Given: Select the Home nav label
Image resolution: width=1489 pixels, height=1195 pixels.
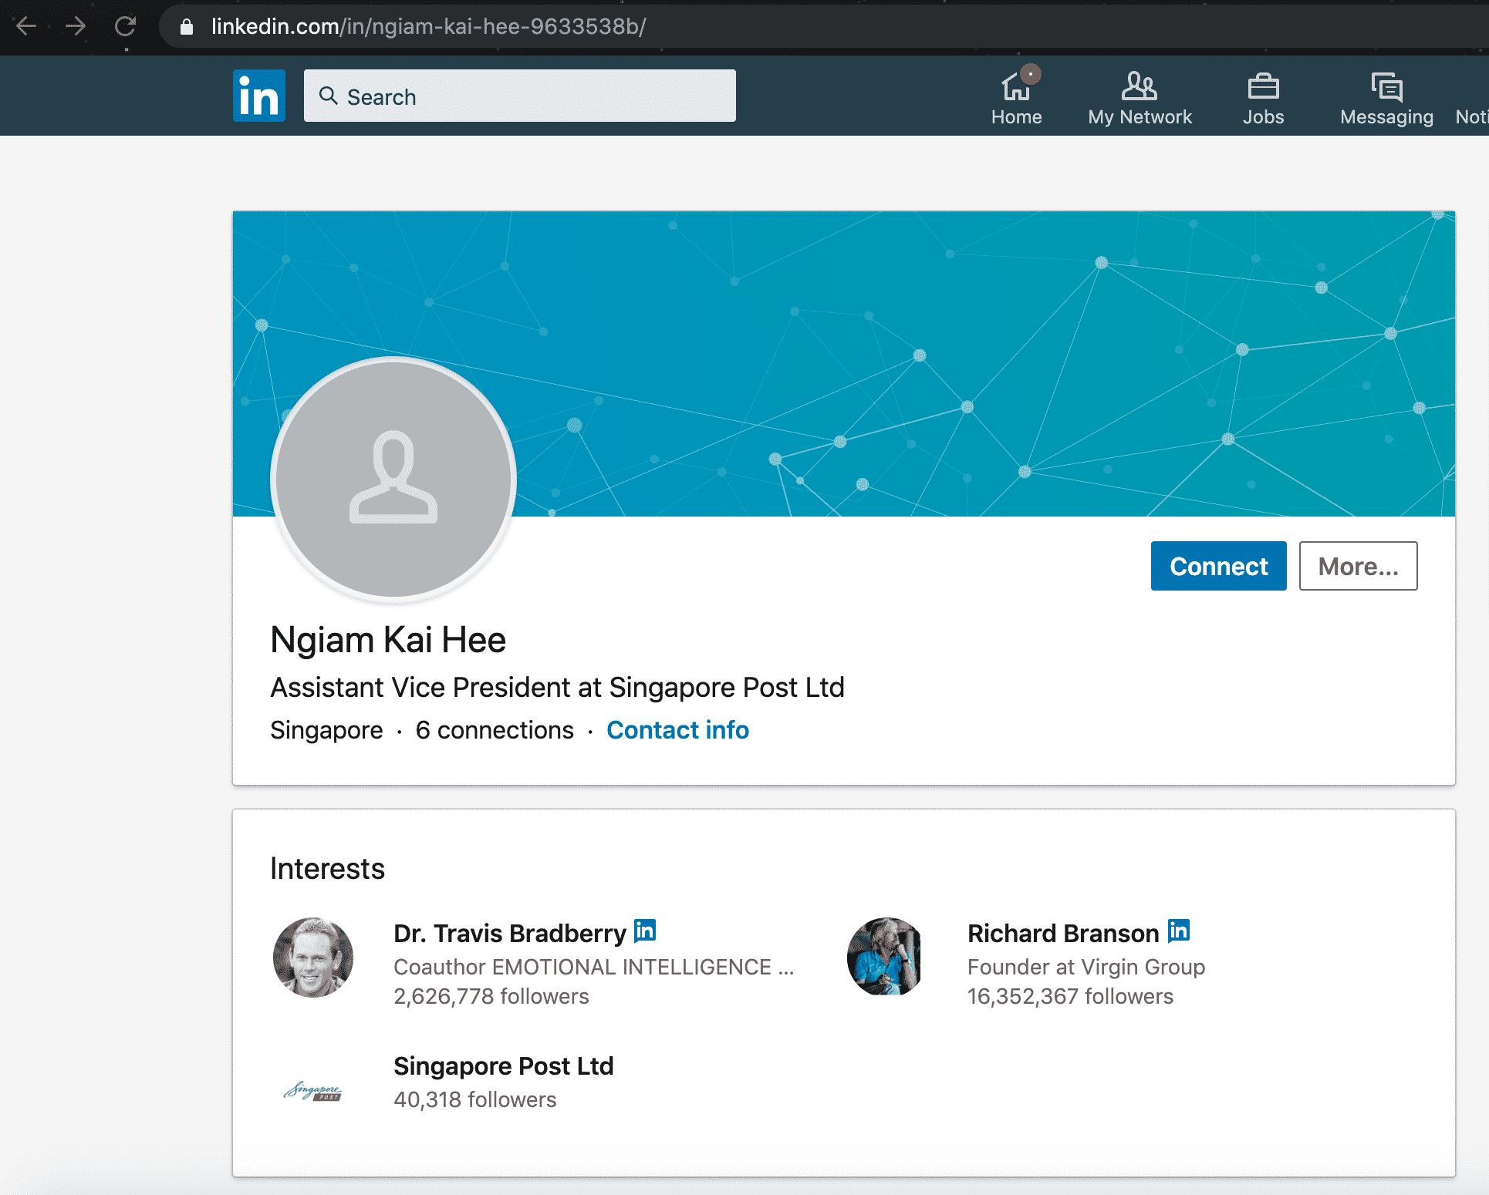Looking at the screenshot, I should [1016, 117].
